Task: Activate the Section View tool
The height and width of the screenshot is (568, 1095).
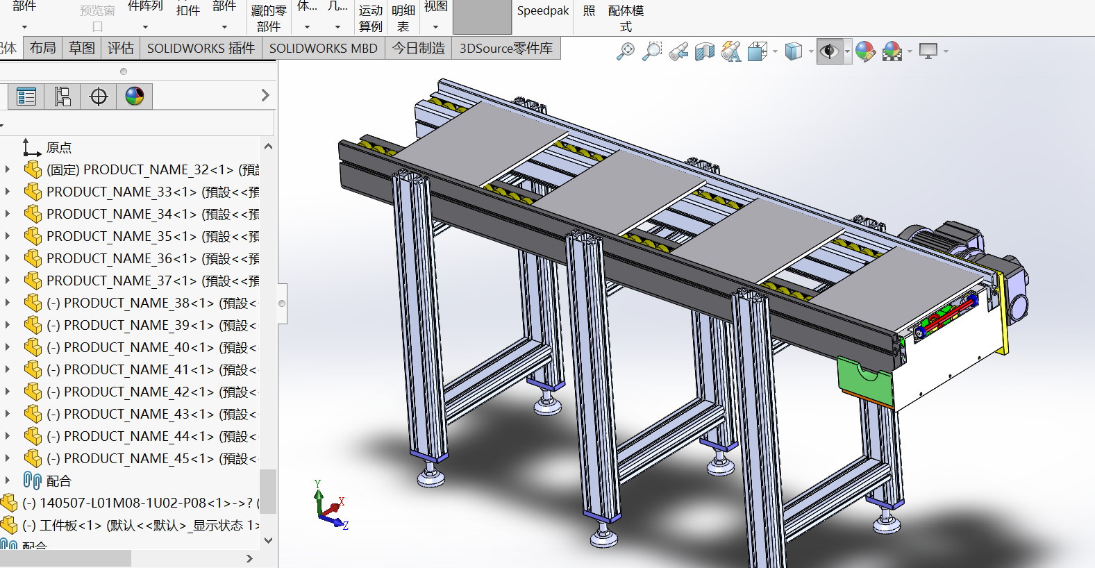Action: click(705, 51)
